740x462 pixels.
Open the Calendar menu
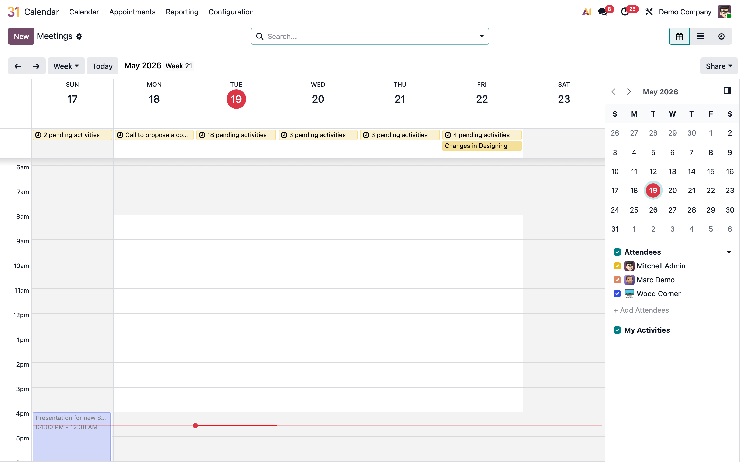point(84,12)
